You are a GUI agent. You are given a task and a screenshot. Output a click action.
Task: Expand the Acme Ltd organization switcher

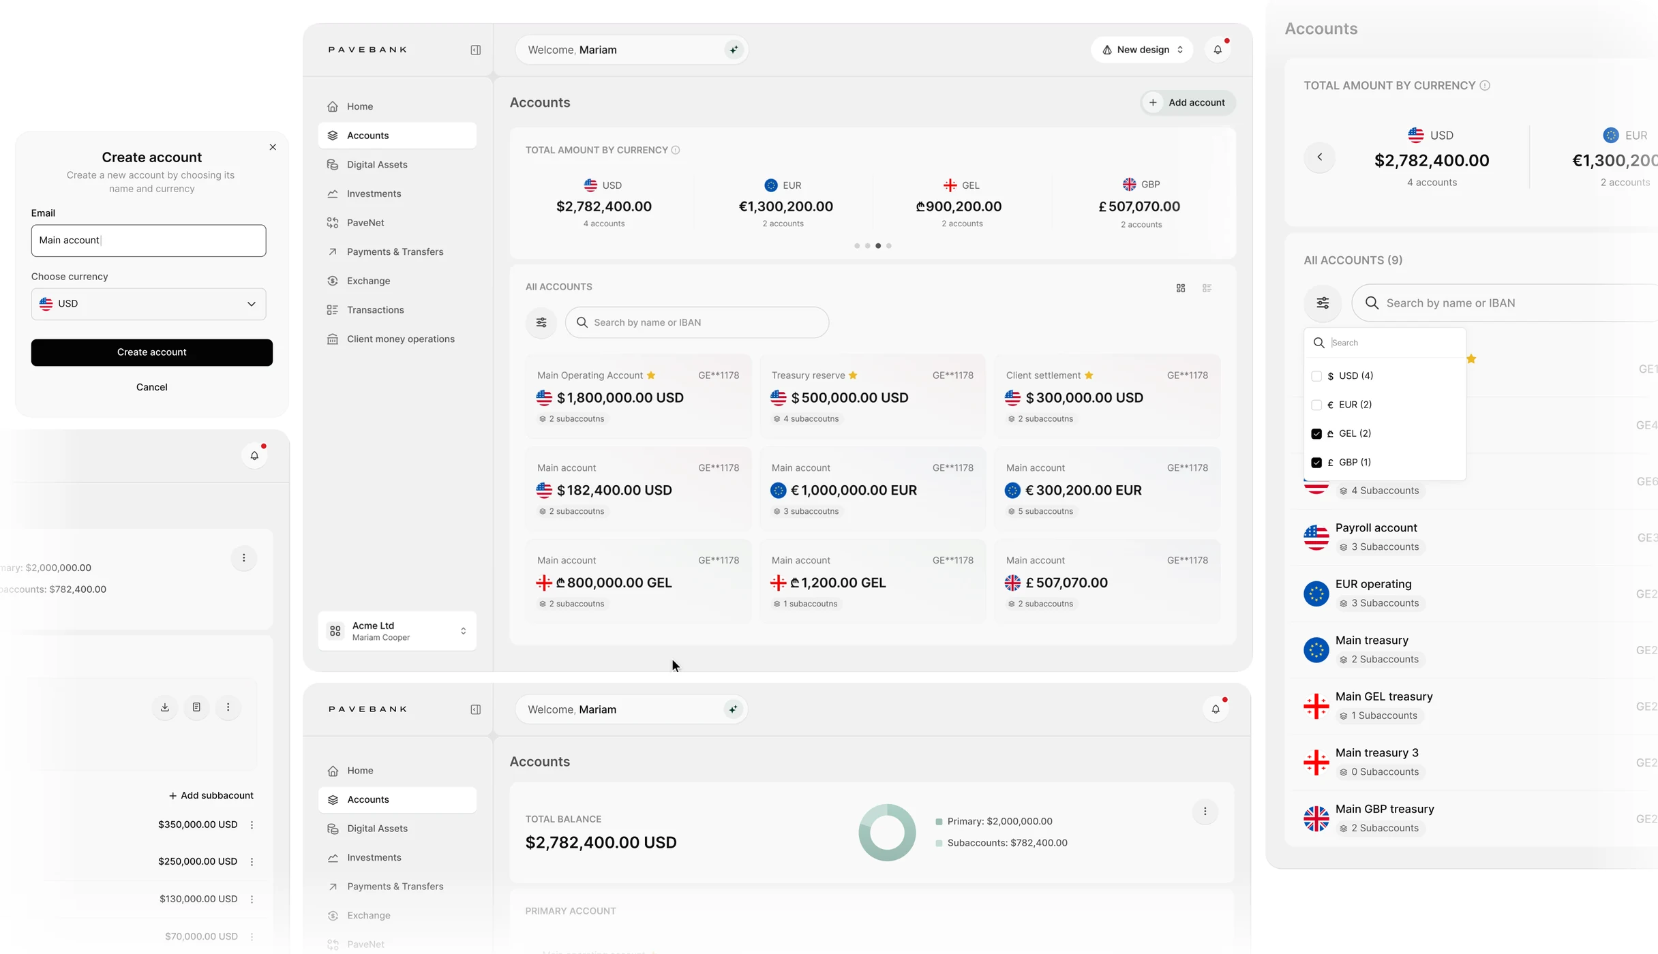click(x=397, y=631)
